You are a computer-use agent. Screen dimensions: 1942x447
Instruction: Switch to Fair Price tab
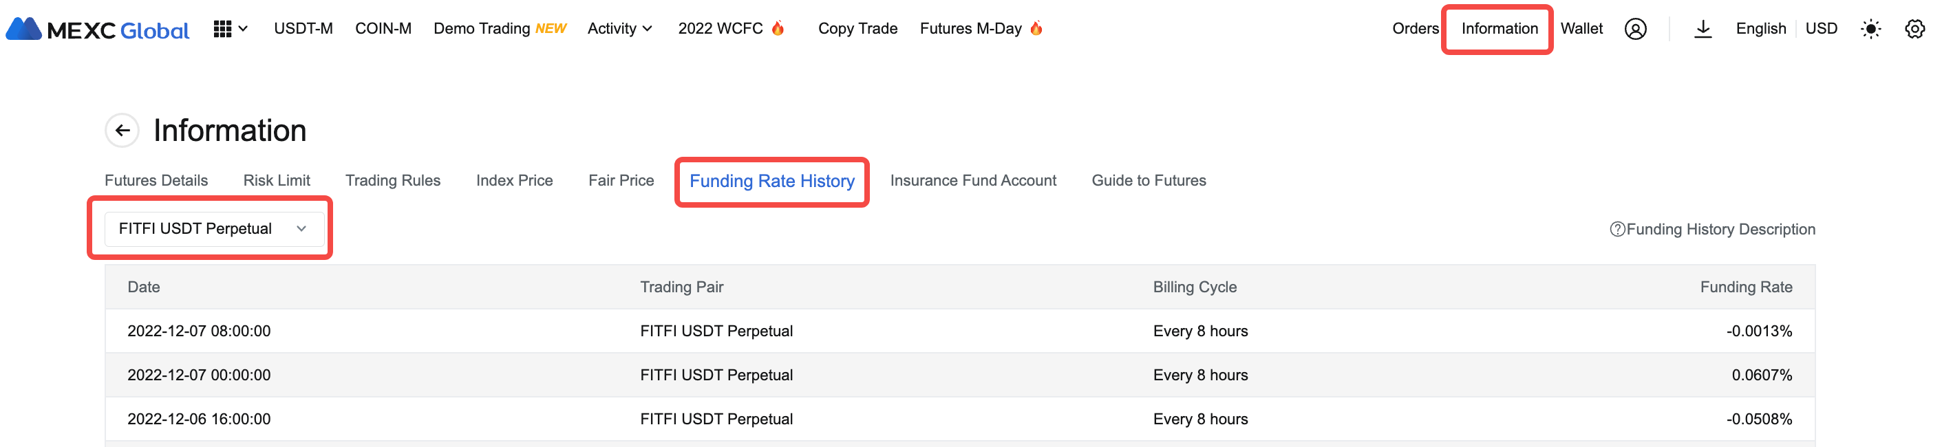coord(621,180)
